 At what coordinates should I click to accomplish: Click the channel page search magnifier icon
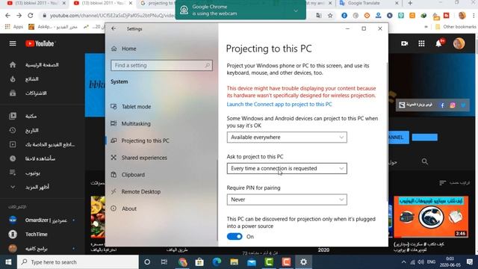click(x=425, y=161)
